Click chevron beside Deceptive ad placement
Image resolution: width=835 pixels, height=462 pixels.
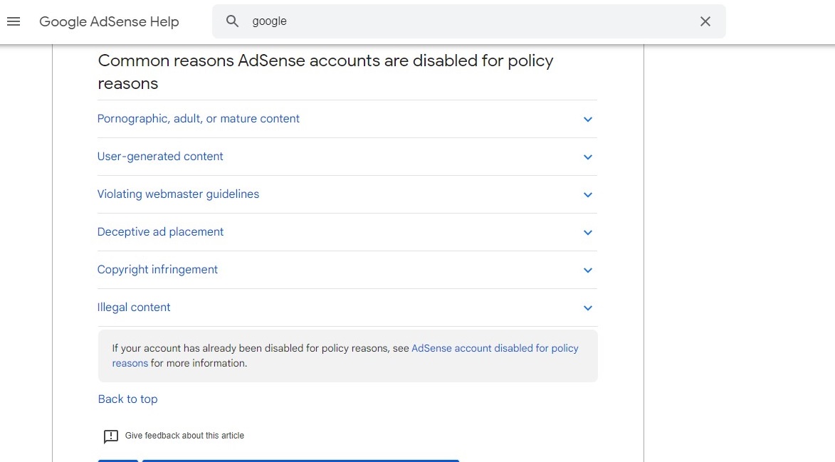click(588, 233)
